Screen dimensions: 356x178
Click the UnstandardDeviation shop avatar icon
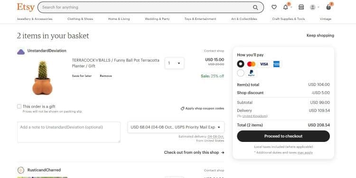(21, 52)
